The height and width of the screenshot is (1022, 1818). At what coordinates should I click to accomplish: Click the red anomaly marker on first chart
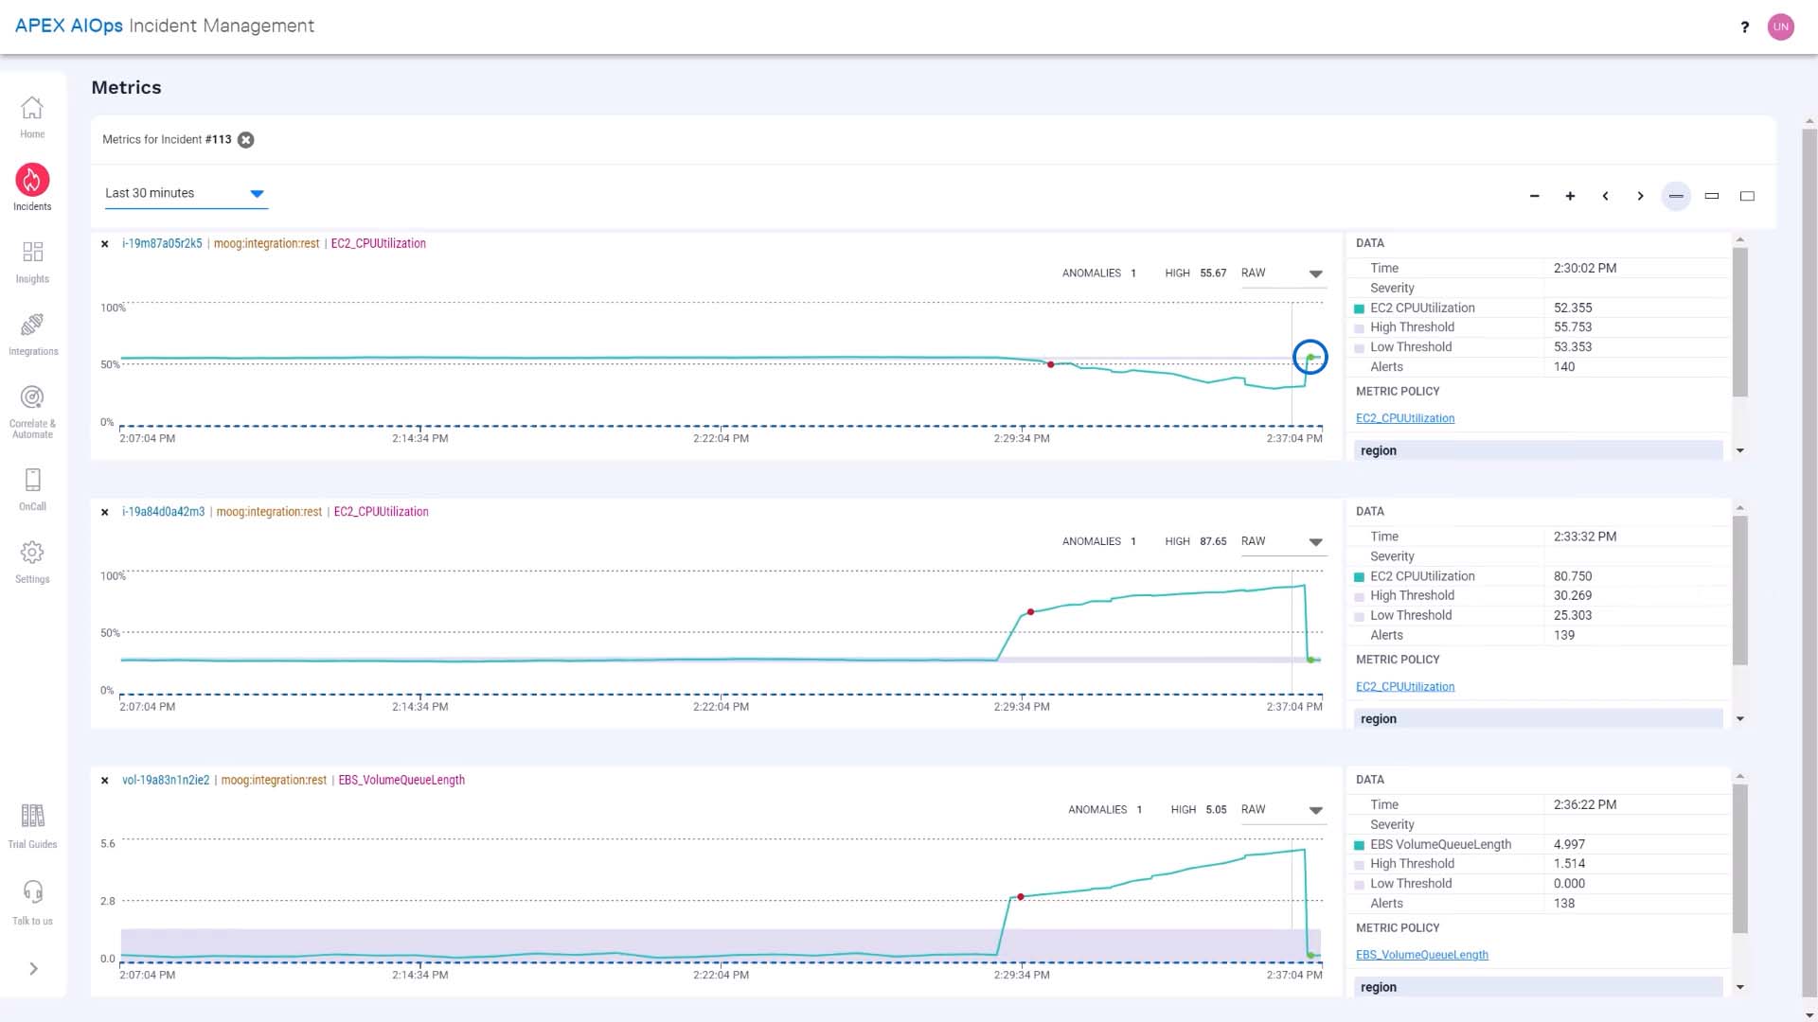(1050, 364)
